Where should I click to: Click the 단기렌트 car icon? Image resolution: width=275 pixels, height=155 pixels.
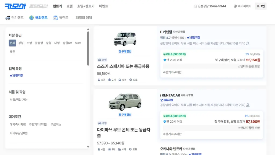[x=8, y=18]
